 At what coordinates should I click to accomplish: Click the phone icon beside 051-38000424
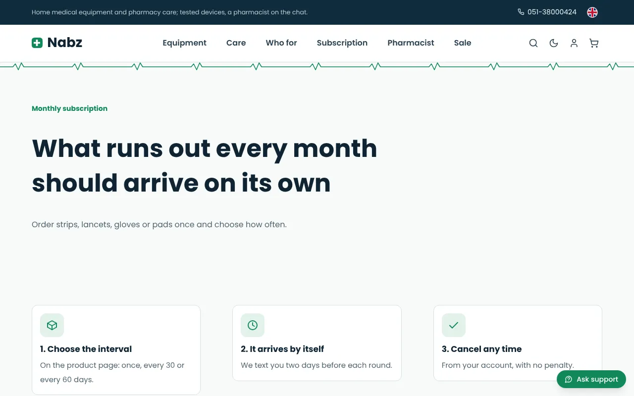click(x=521, y=12)
